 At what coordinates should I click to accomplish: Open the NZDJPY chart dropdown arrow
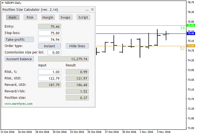3,3
